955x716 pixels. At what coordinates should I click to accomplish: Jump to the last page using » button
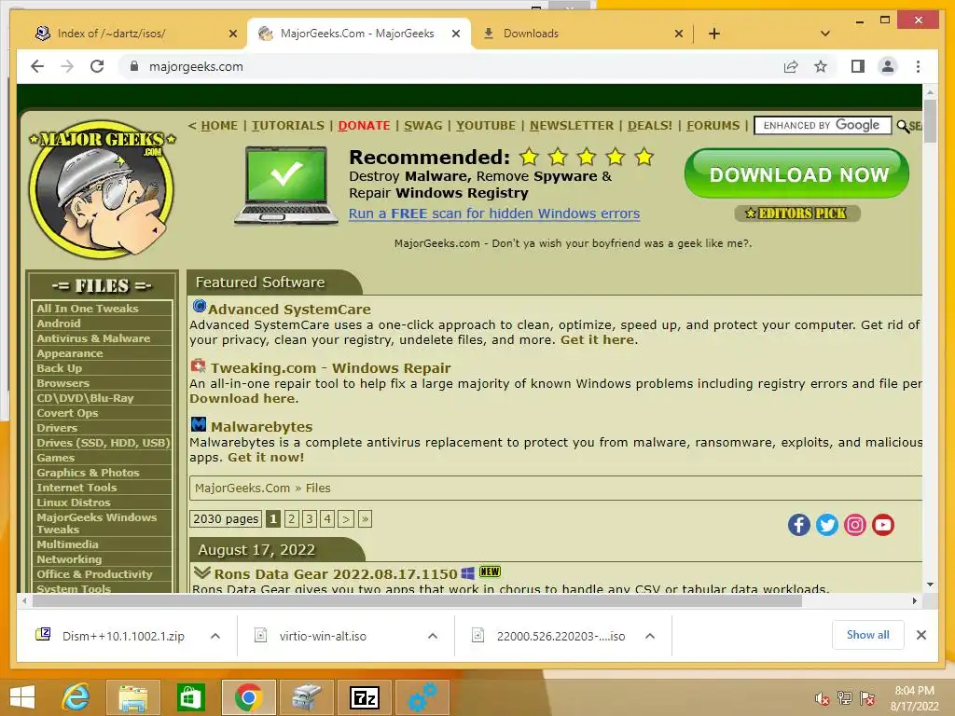(x=365, y=518)
